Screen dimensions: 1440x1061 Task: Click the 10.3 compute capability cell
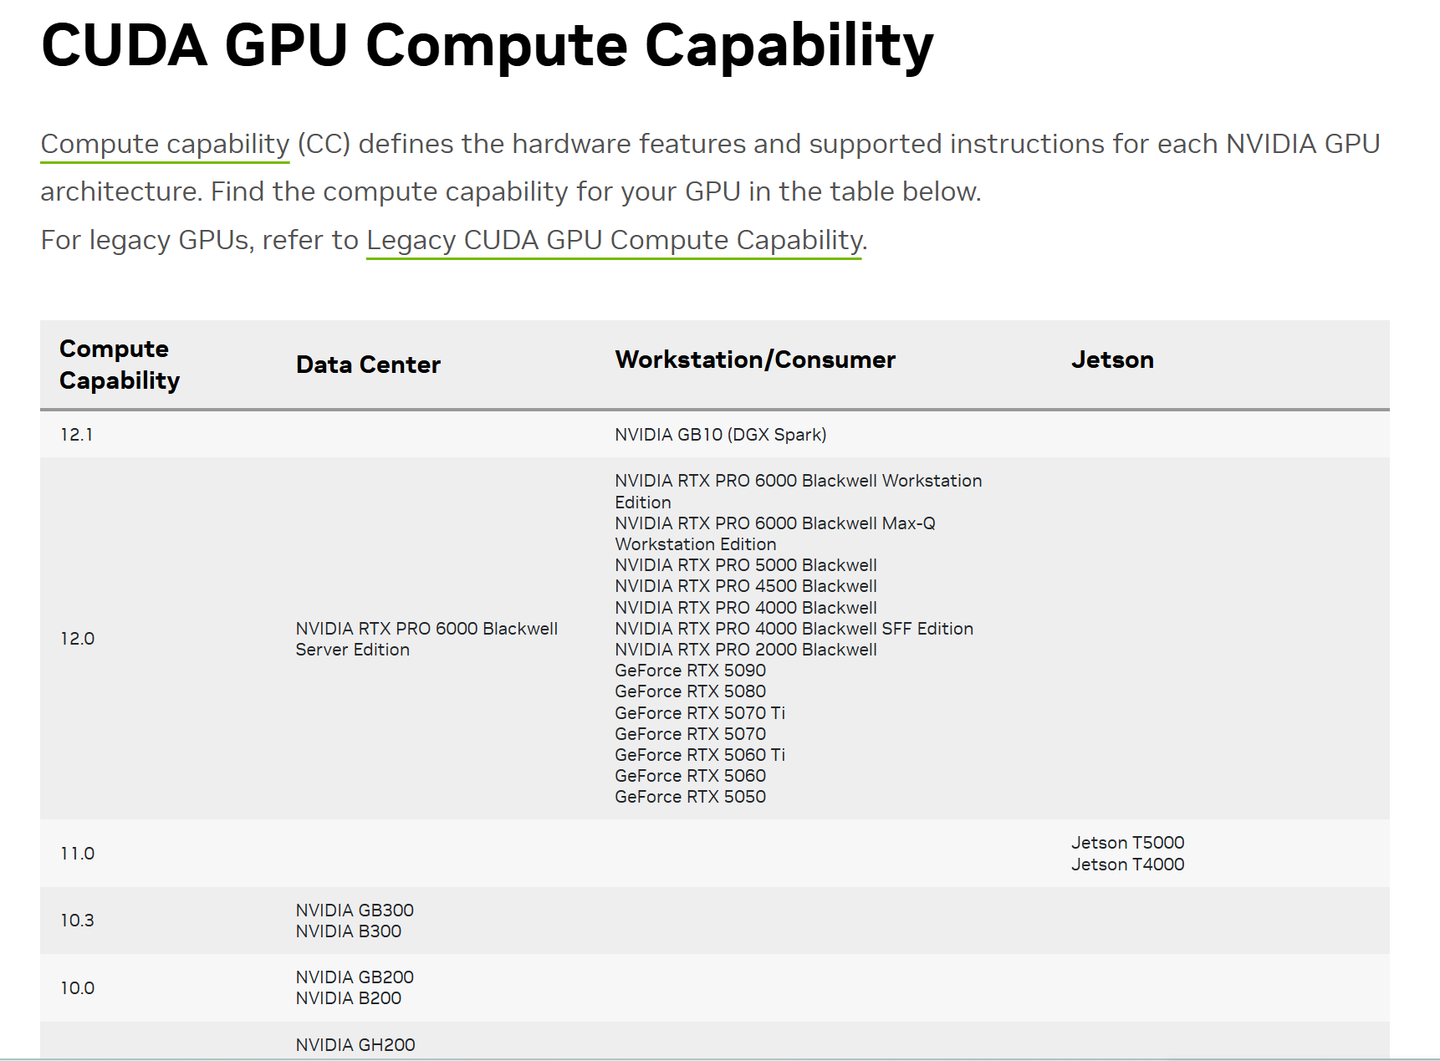pyautogui.click(x=78, y=921)
